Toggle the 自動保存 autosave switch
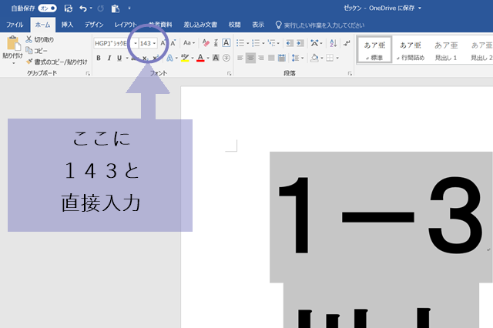The height and width of the screenshot is (328, 493). coord(47,8)
